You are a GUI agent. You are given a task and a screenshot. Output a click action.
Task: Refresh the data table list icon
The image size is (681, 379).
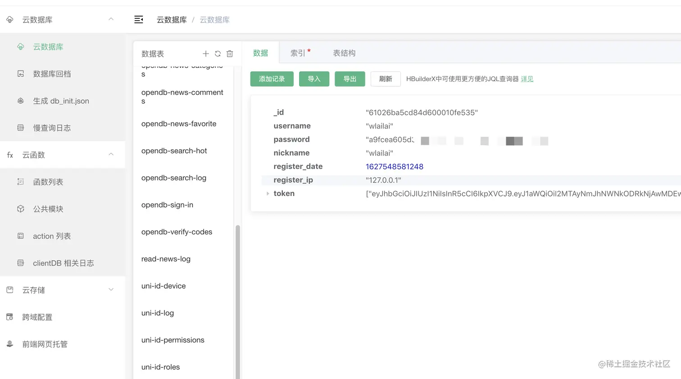[218, 54]
